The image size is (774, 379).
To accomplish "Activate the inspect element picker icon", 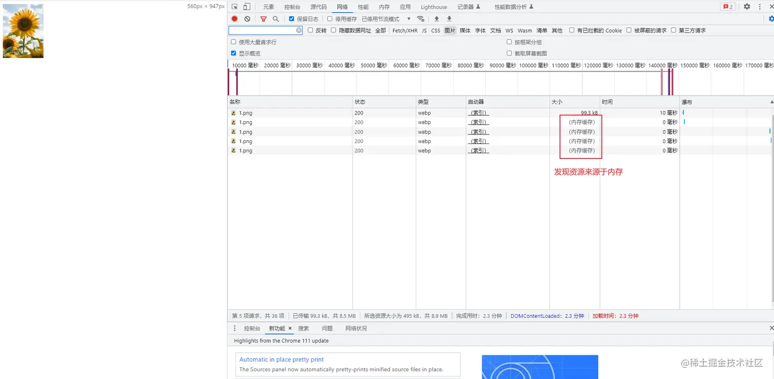I will click(234, 7).
